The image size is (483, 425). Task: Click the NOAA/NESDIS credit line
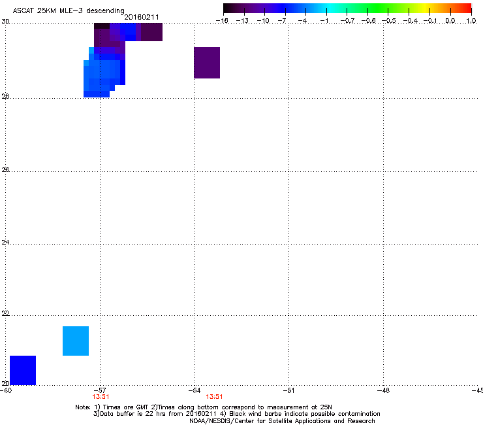(x=282, y=421)
